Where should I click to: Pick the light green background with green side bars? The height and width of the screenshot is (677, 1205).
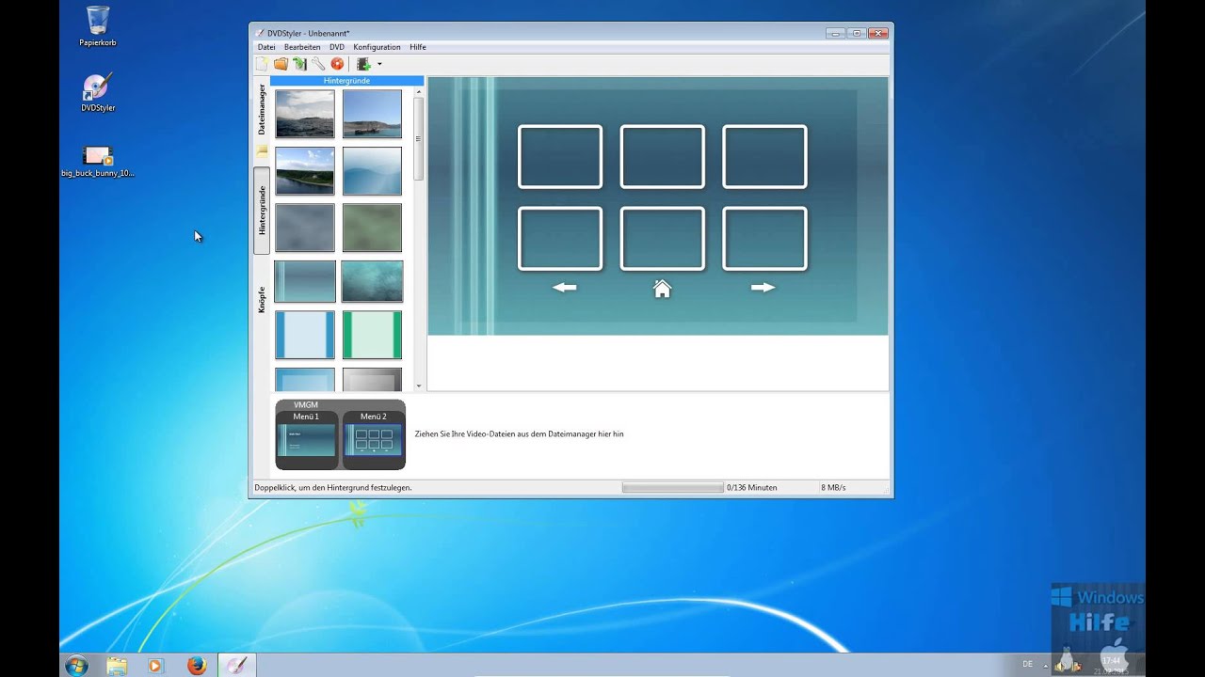[x=372, y=335]
